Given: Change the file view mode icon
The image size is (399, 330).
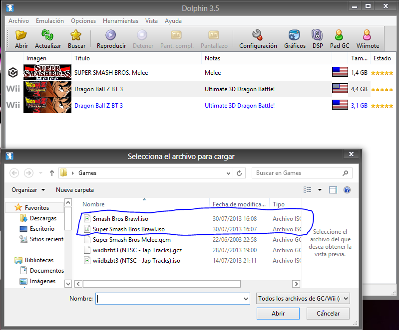Looking at the screenshot, I should [308, 190].
